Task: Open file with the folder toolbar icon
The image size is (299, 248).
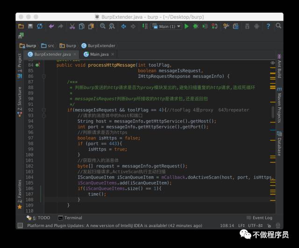Action: (21, 26)
